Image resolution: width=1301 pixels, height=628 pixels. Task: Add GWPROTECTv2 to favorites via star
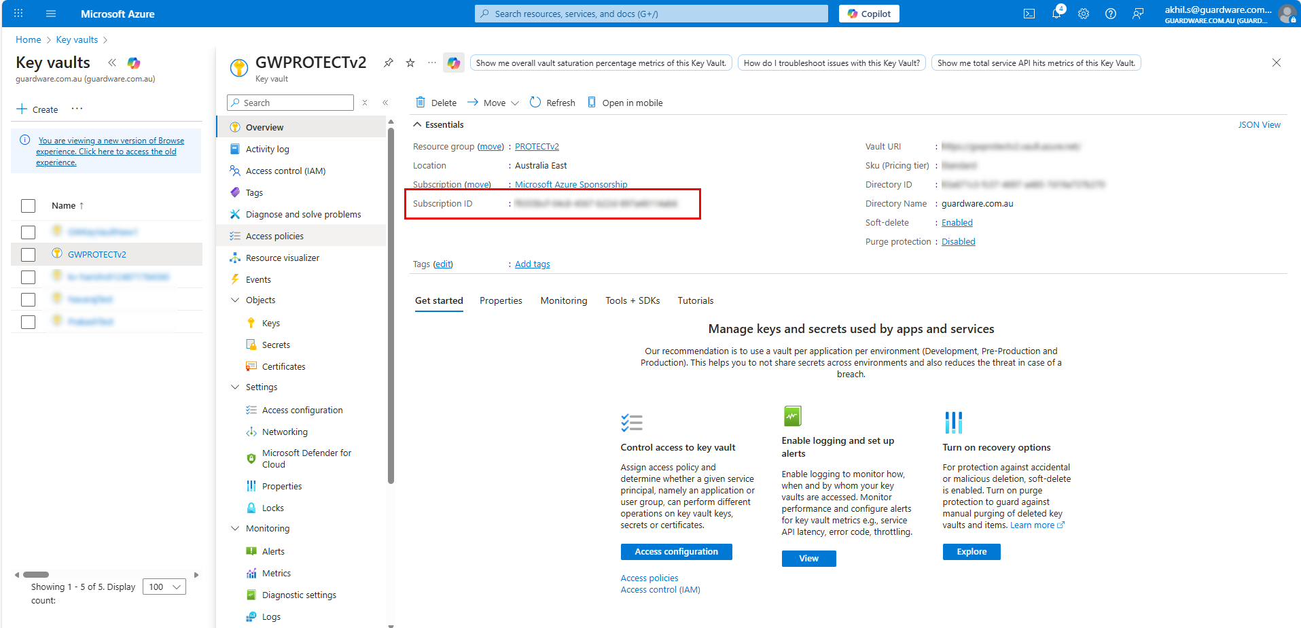[410, 62]
